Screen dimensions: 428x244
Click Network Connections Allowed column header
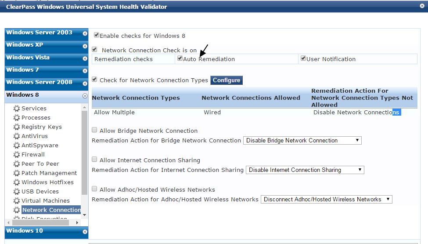pyautogui.click(x=251, y=98)
